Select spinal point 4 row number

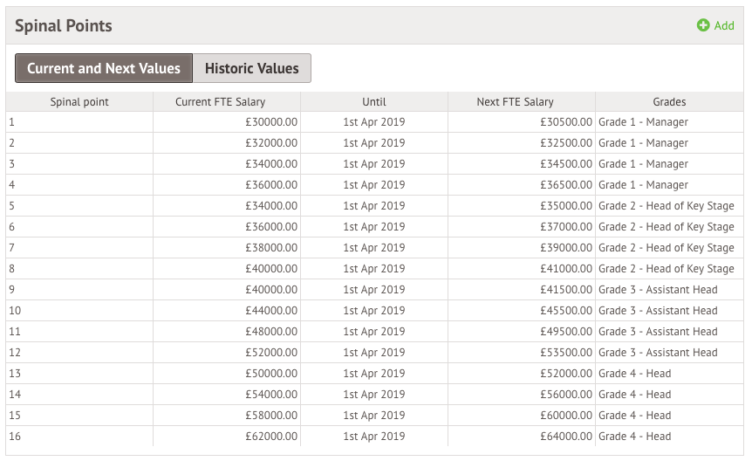(11, 185)
